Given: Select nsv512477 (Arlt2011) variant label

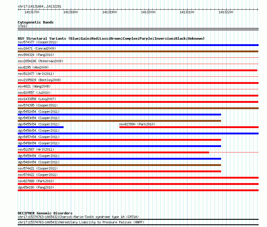Looking at the screenshot, I should click(36, 74).
